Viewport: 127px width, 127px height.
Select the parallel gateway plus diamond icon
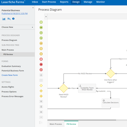41,96
